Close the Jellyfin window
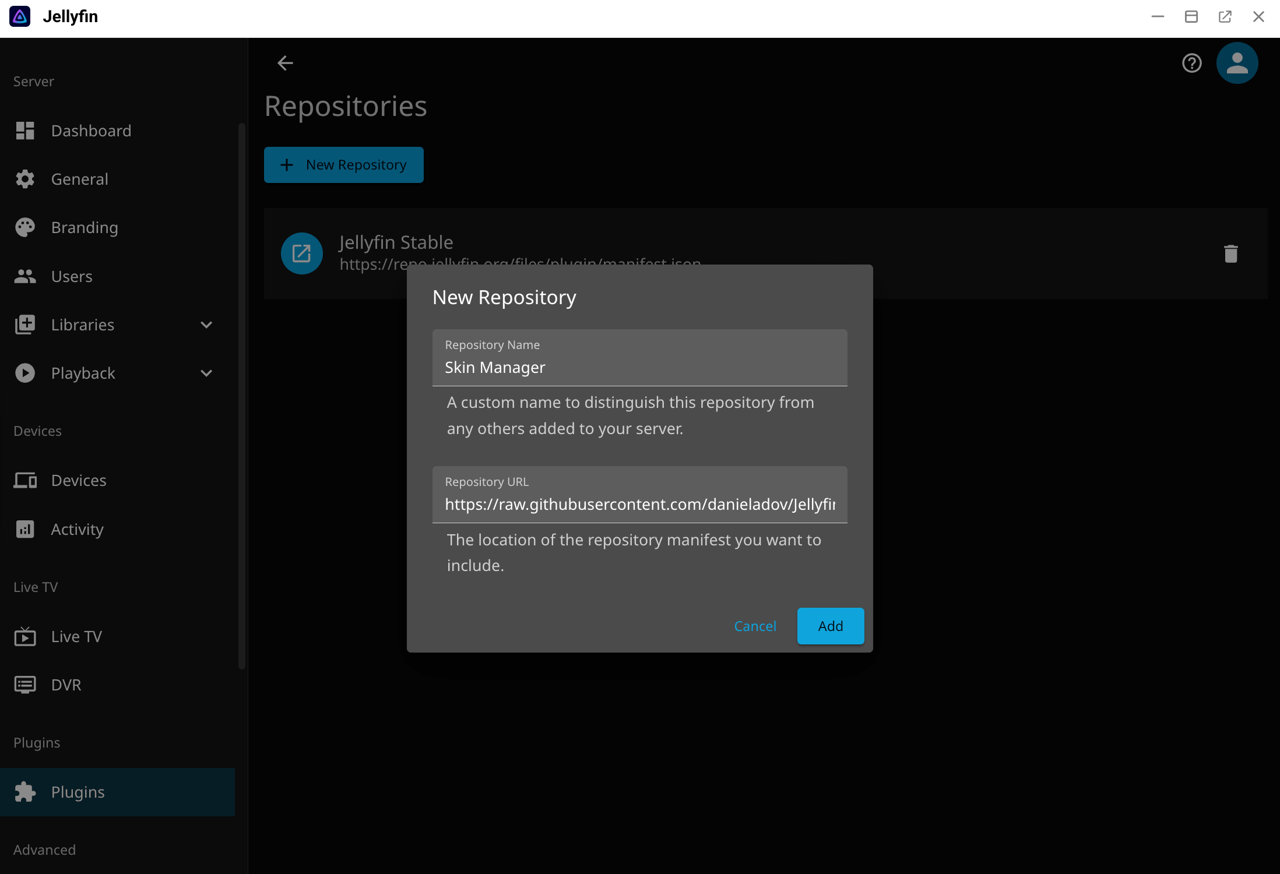This screenshot has height=874, width=1280. point(1258,17)
